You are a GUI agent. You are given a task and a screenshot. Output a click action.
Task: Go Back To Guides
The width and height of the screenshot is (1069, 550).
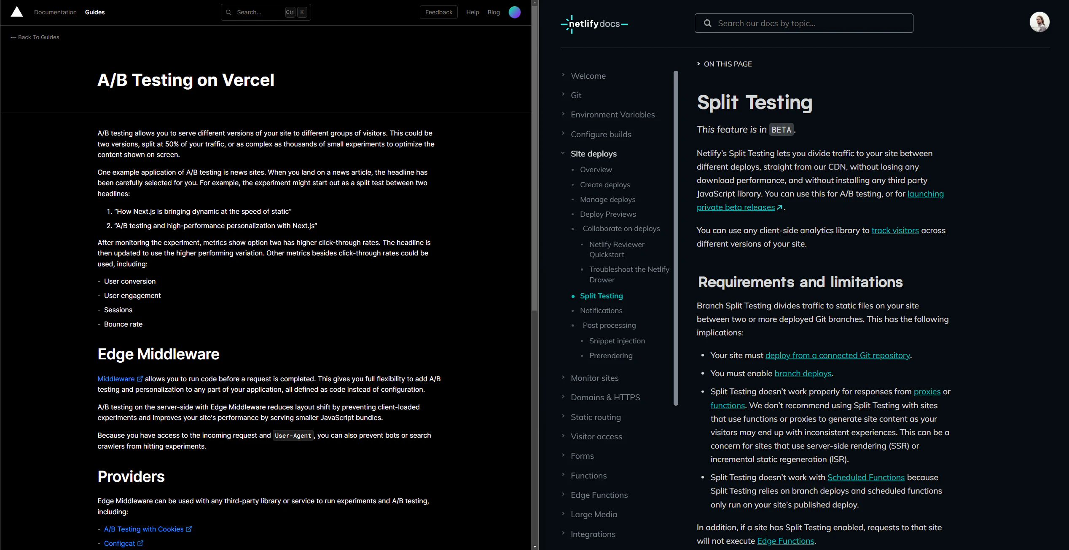point(35,37)
